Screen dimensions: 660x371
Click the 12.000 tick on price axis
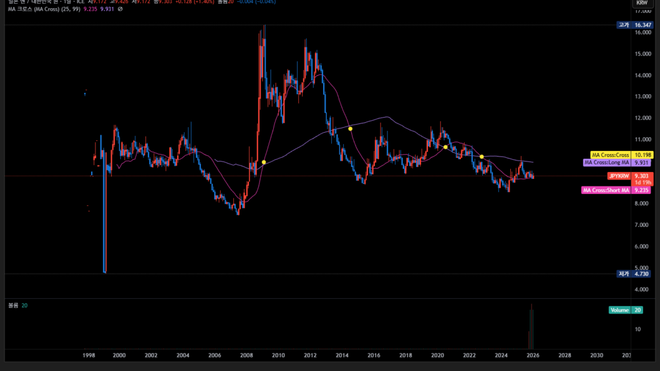coord(642,118)
